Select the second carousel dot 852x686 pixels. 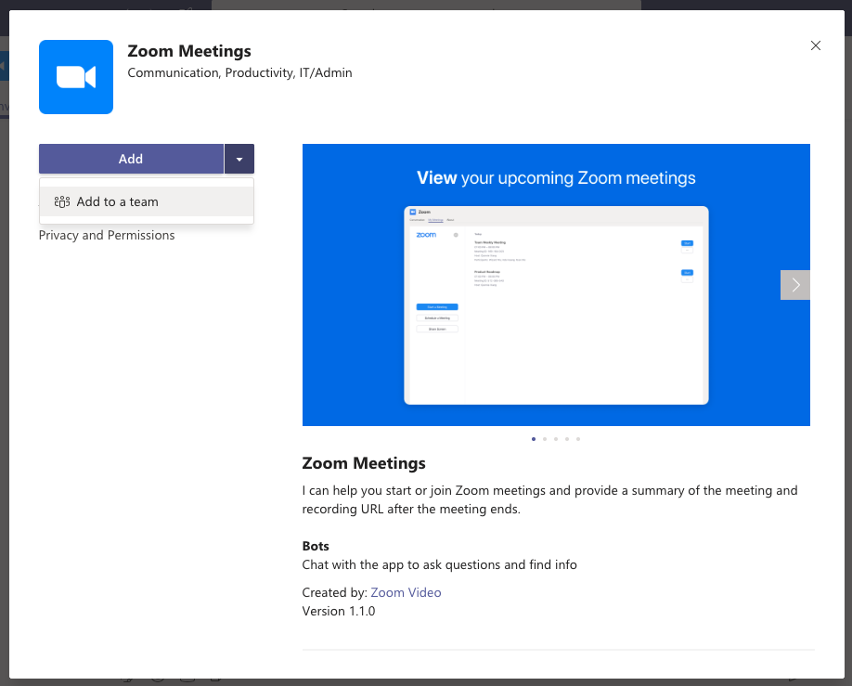pos(545,439)
